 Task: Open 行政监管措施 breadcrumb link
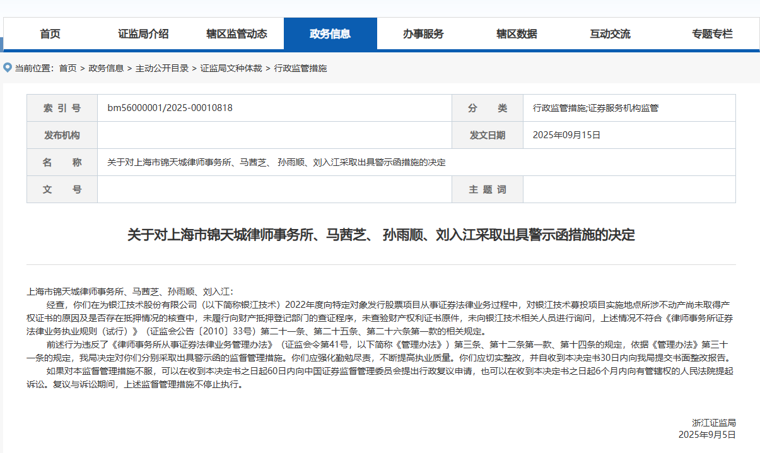300,68
